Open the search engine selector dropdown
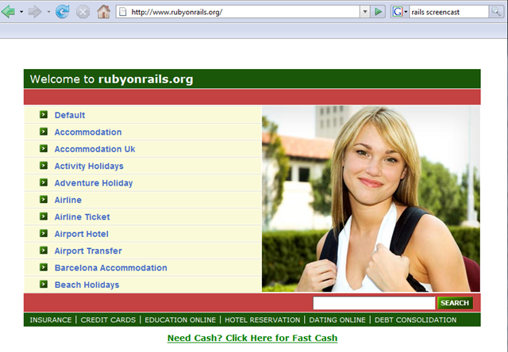508x352 pixels. click(406, 12)
